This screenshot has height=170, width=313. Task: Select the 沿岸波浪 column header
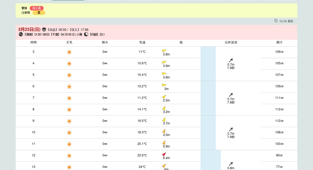[231, 42]
